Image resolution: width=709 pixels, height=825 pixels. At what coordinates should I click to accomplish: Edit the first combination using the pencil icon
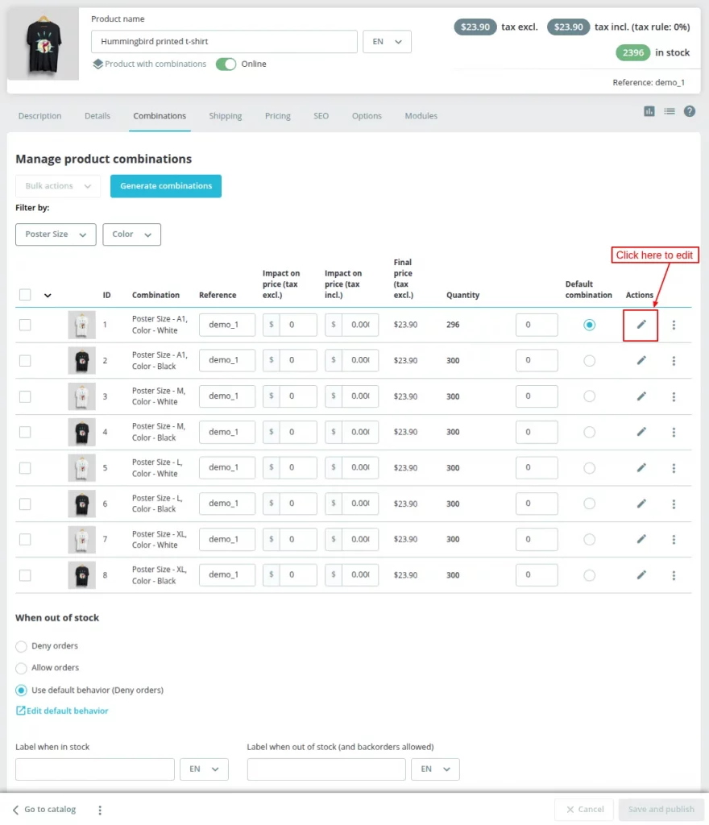point(640,324)
